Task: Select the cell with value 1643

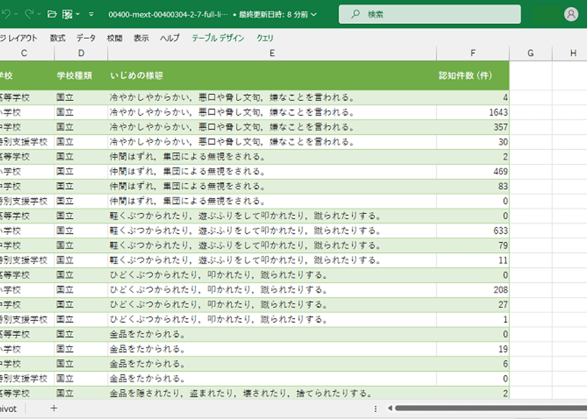Action: [x=473, y=112]
